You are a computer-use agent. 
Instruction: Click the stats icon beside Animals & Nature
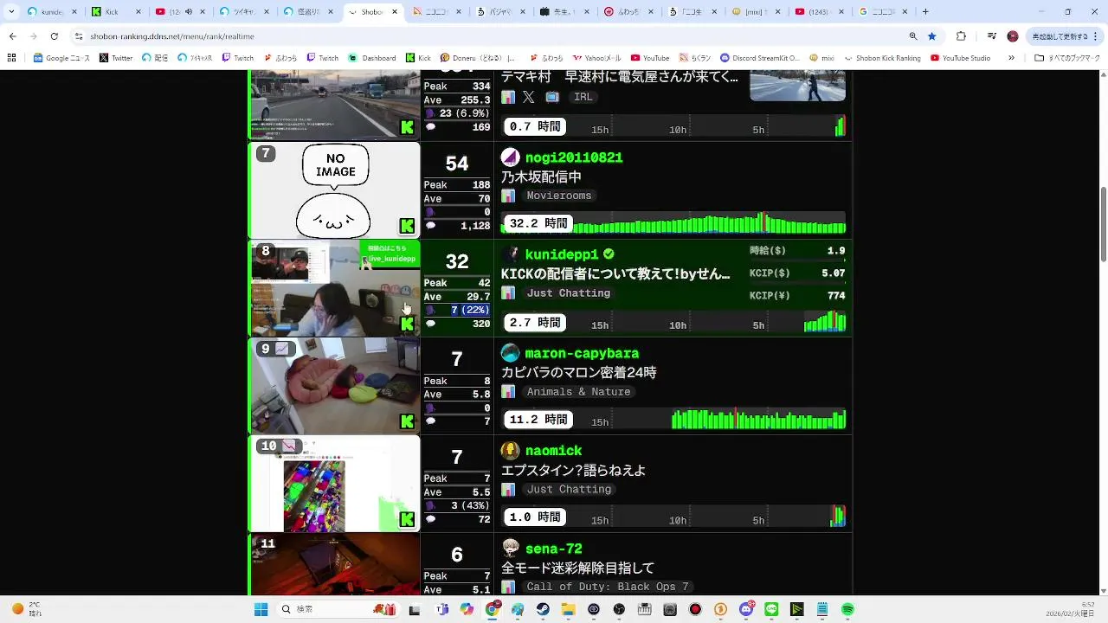pos(508,392)
